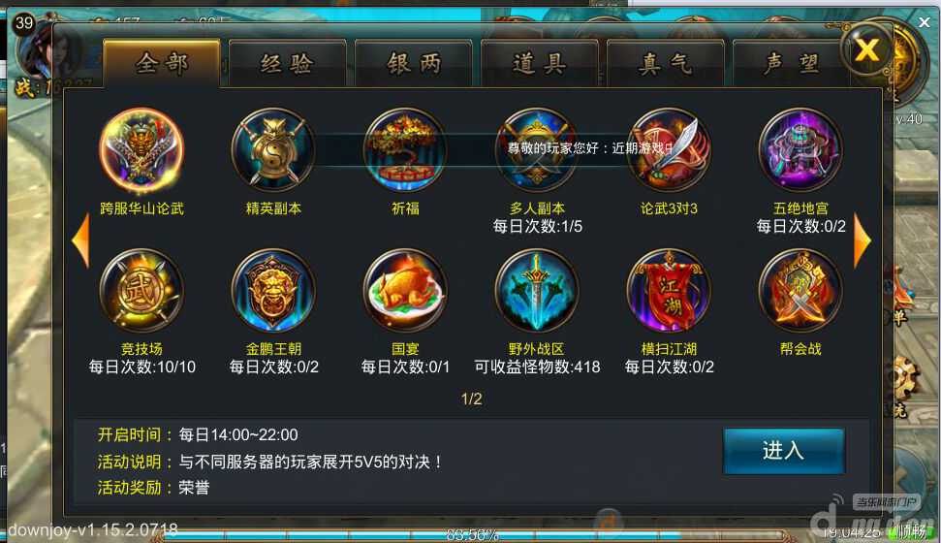Viewport: 941px width, 543px height.
Task: Open the 横扫江湖 banner icon
Action: tap(669, 291)
